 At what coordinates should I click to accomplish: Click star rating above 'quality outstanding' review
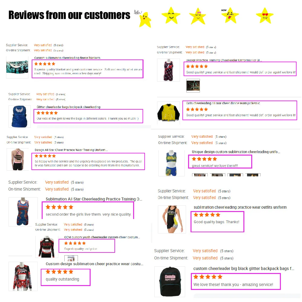(59, 272)
